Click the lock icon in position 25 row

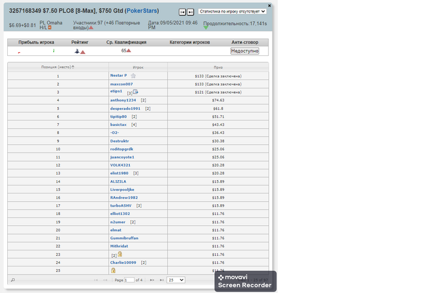click(x=113, y=270)
